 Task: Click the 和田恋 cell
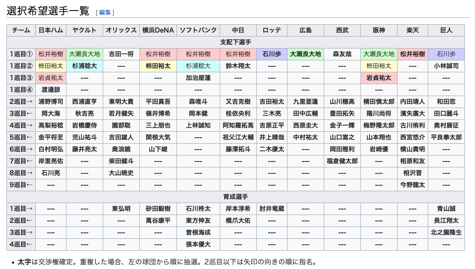pos(446,102)
